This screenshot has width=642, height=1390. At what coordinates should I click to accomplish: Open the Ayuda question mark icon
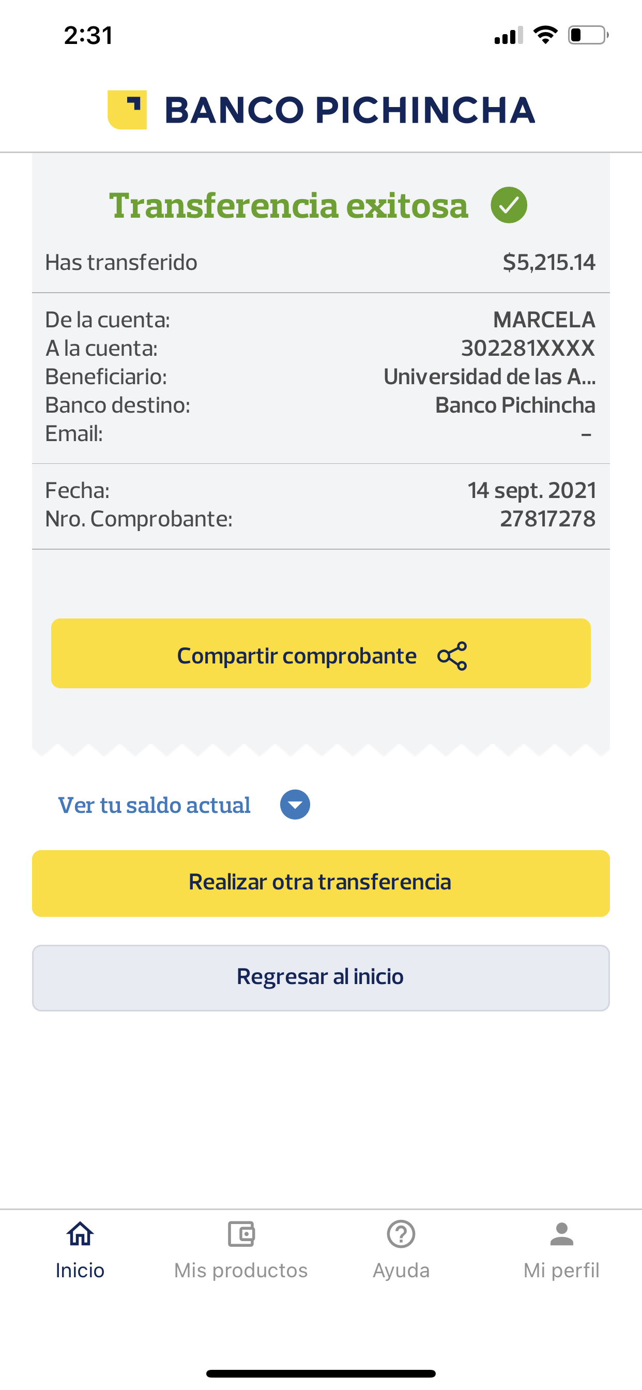[401, 1234]
